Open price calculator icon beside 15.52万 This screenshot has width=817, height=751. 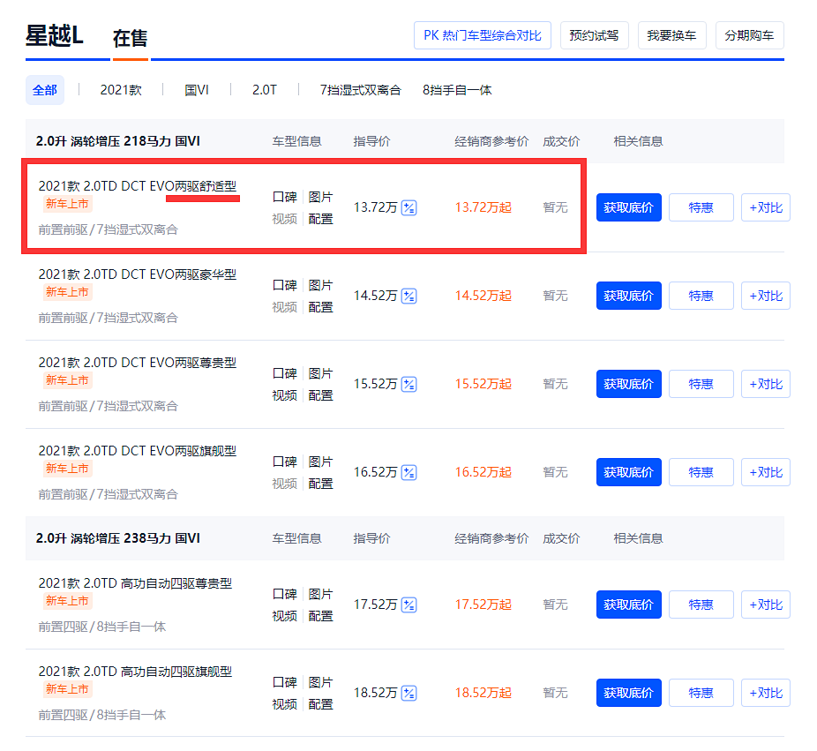[409, 384]
